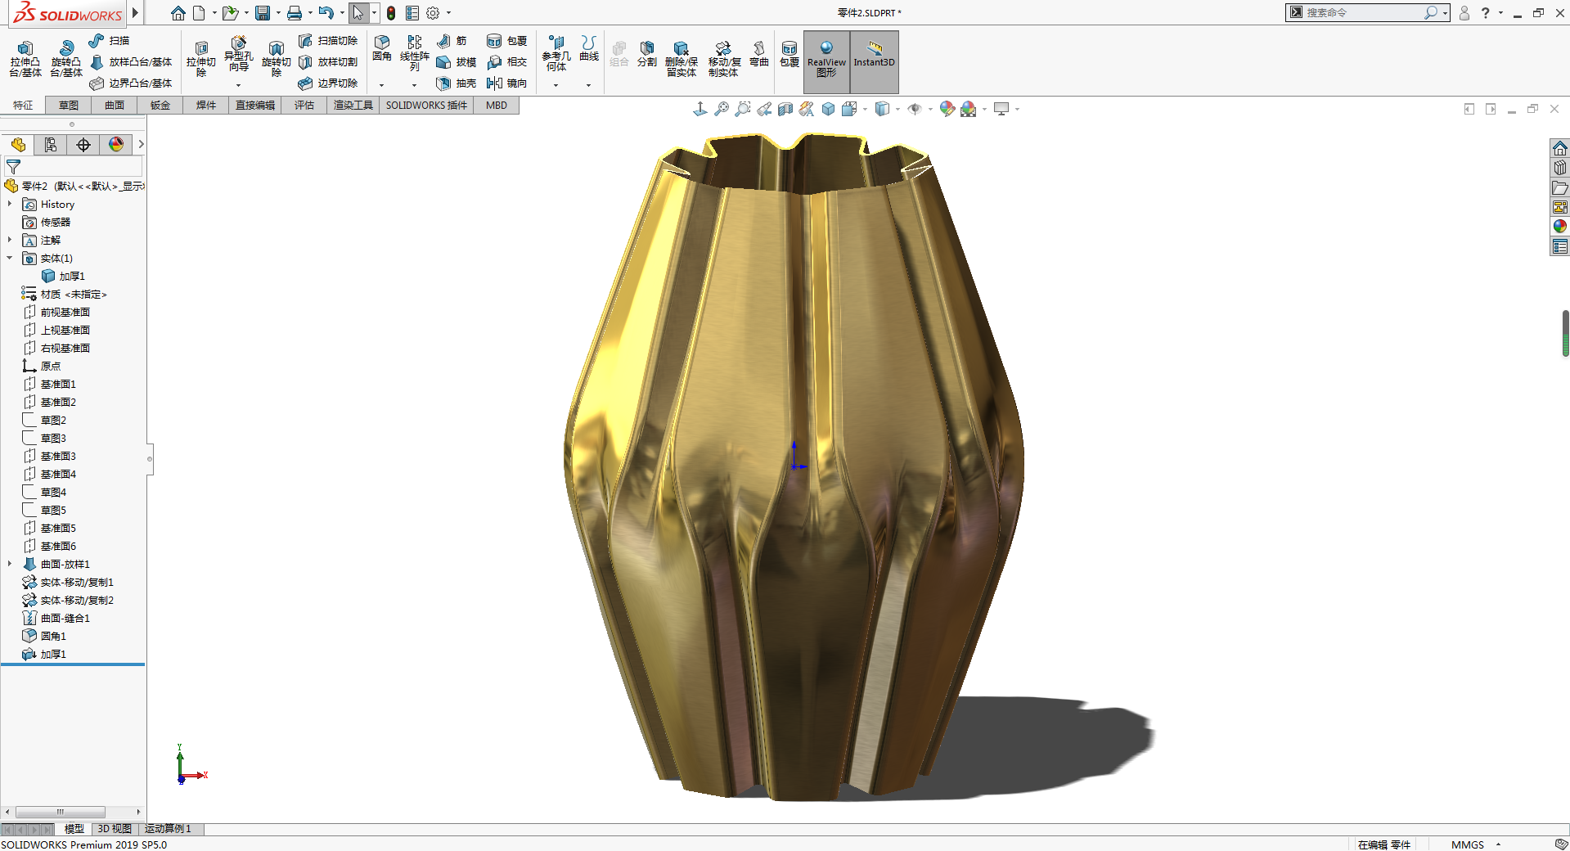Select the Revolved Boss/Base tool (旋转凸台/基体)

click(66, 57)
